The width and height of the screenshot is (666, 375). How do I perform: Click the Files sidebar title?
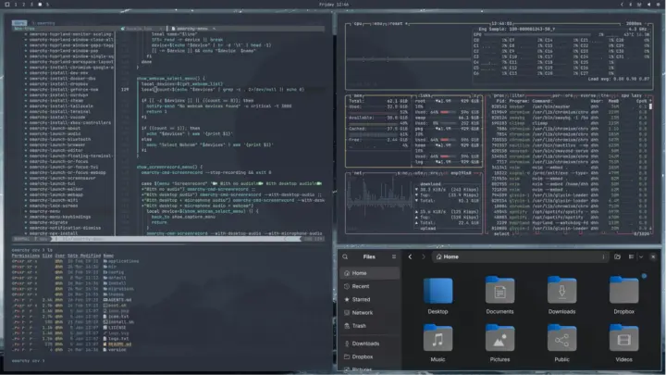[369, 256]
